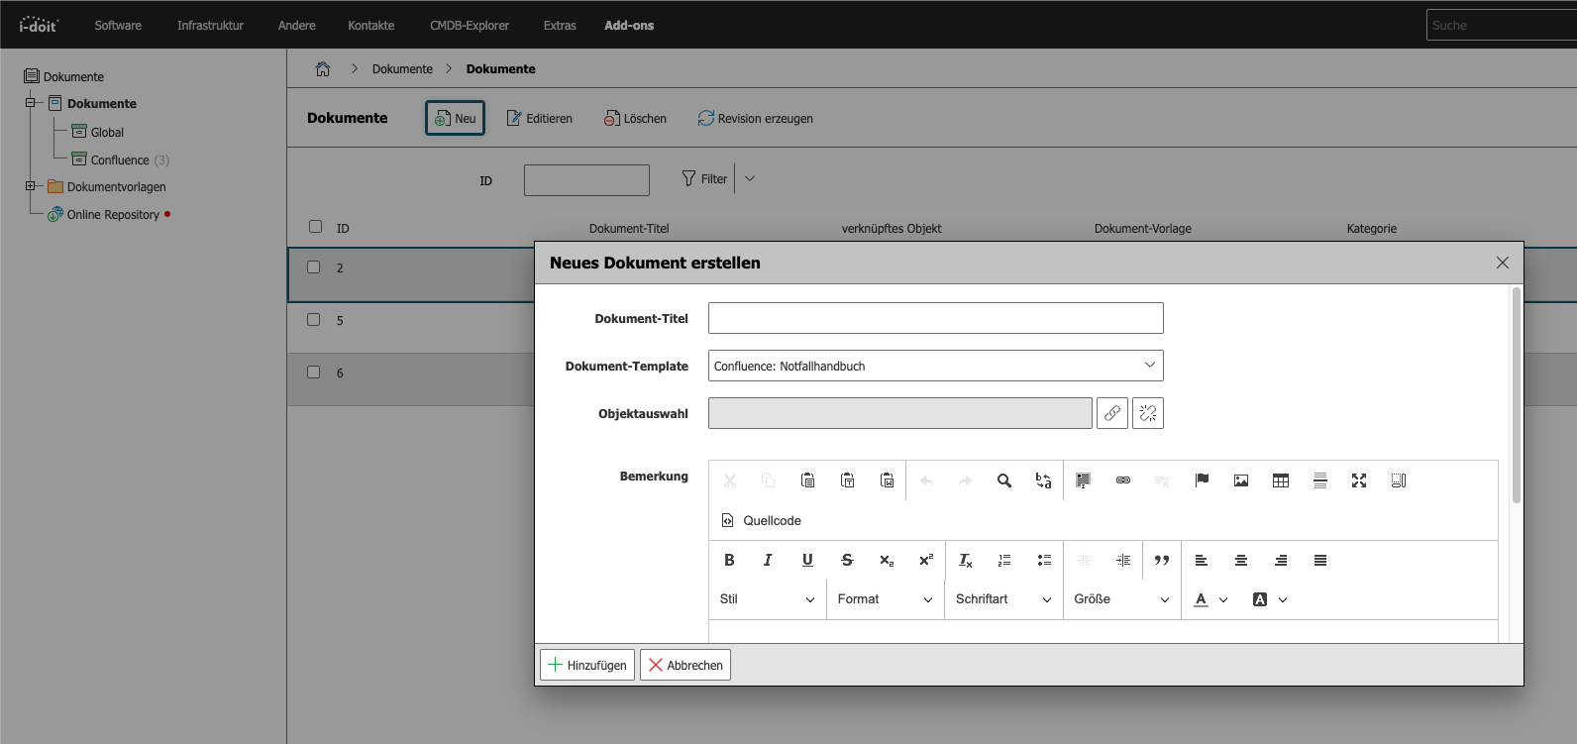The image size is (1577, 744).
Task: Open the Extras menu
Action: click(559, 25)
